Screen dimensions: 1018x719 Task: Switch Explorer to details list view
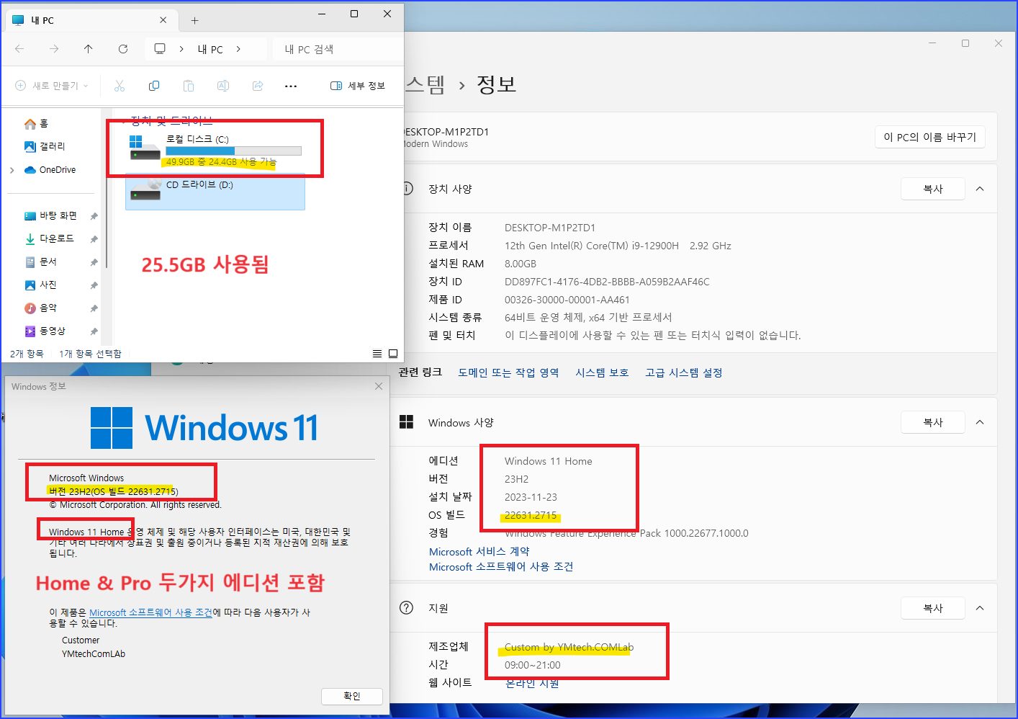pos(377,354)
